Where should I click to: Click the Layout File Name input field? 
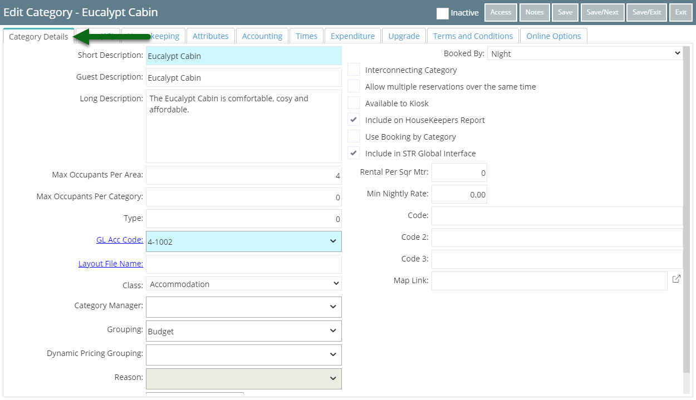(x=244, y=264)
